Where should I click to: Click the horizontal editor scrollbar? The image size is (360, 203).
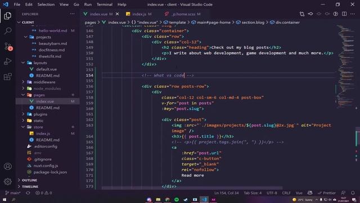(192, 188)
